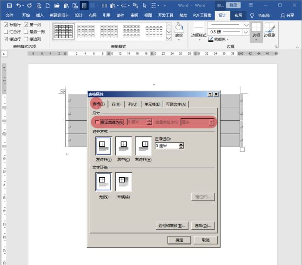The width and height of the screenshot is (302, 265).
Task: Click the Undo arrow icon
Action: click(x=19, y=6)
